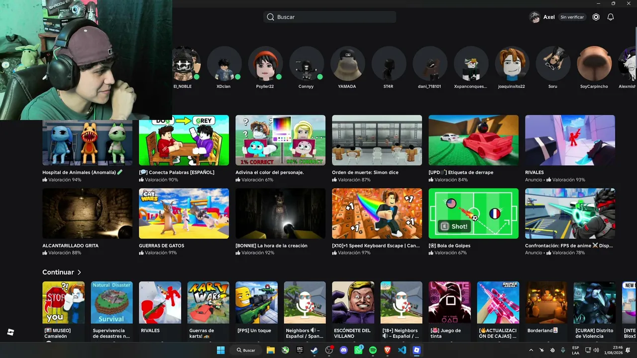The image size is (637, 358).
Task: Open the ALCANTARILLADO GRITA game
Action: [x=88, y=222]
